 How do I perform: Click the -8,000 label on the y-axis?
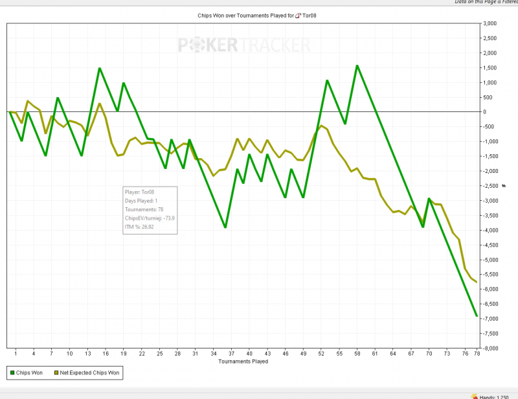[x=490, y=348]
